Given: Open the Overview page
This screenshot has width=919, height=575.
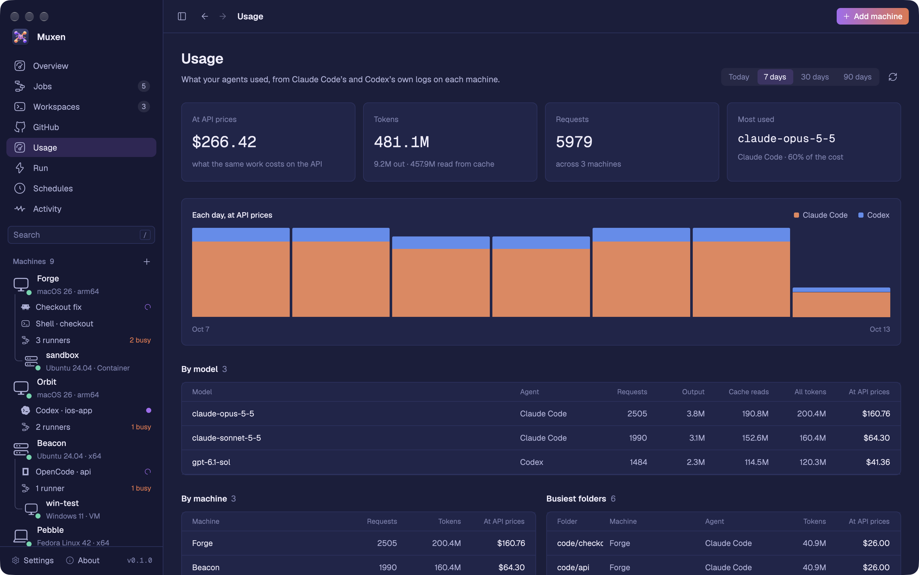Looking at the screenshot, I should pyautogui.click(x=81, y=66).
